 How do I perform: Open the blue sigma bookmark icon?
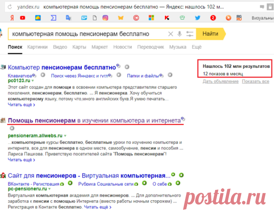53,17
